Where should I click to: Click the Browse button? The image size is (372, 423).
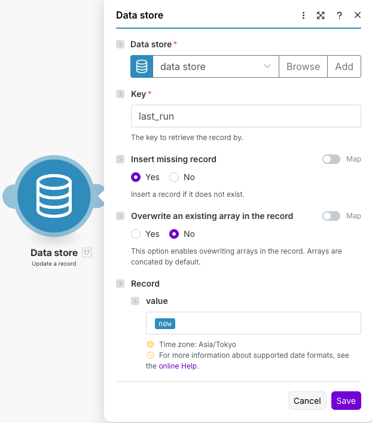coord(303,66)
